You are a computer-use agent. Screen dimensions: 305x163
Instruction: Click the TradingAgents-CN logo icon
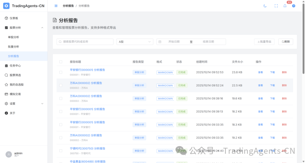pos(6,6)
